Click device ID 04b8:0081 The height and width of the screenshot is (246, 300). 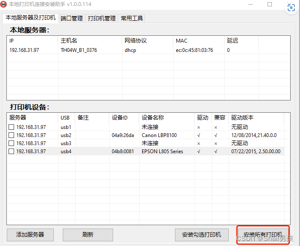(123, 152)
